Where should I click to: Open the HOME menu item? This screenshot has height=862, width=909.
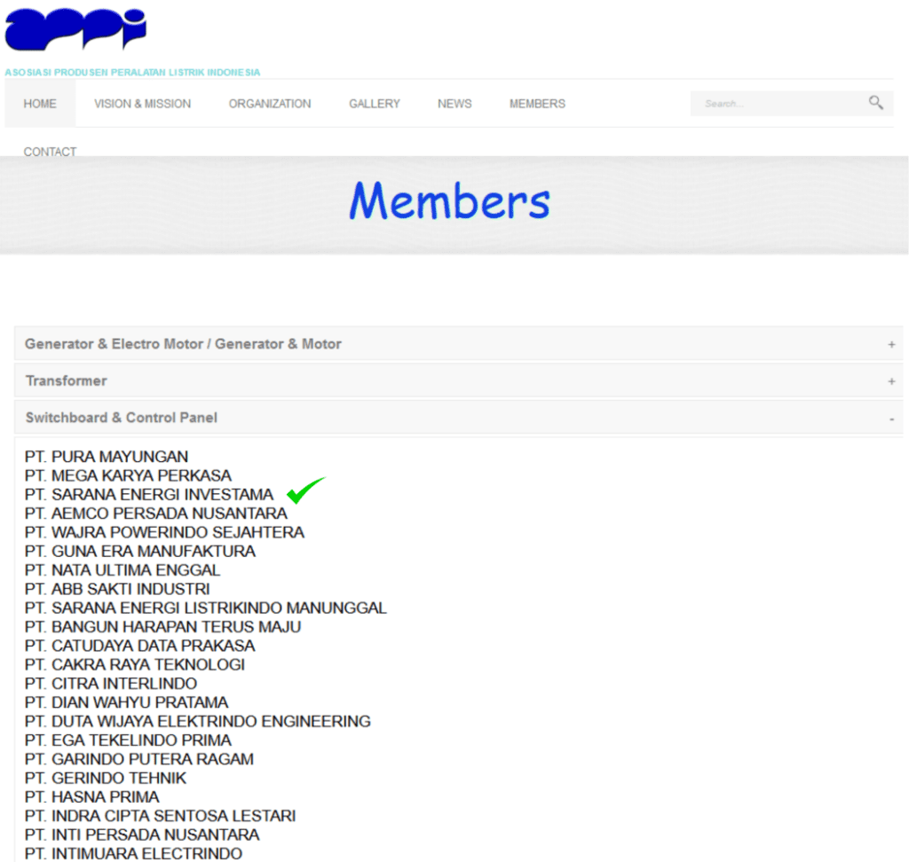[39, 104]
